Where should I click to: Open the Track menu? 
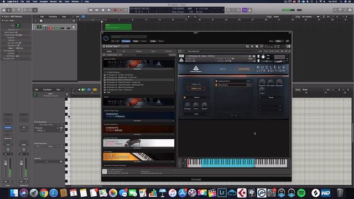point(35,1)
